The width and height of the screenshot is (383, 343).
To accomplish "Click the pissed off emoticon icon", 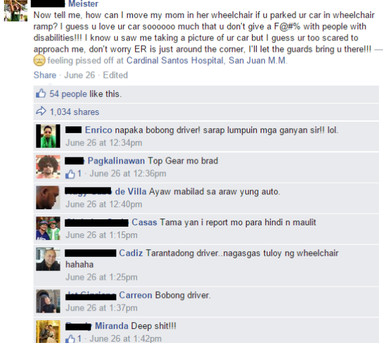I will (40, 61).
